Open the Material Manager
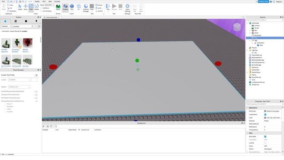Viewport: 284px width, 160px height. [86, 8]
